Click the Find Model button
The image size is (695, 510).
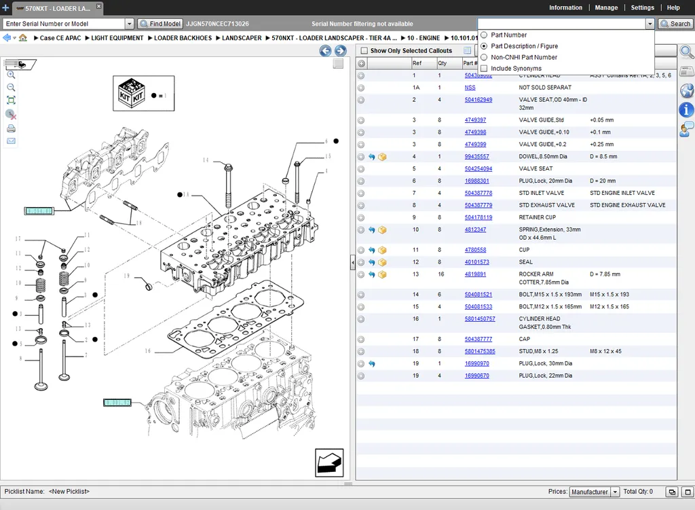click(159, 24)
